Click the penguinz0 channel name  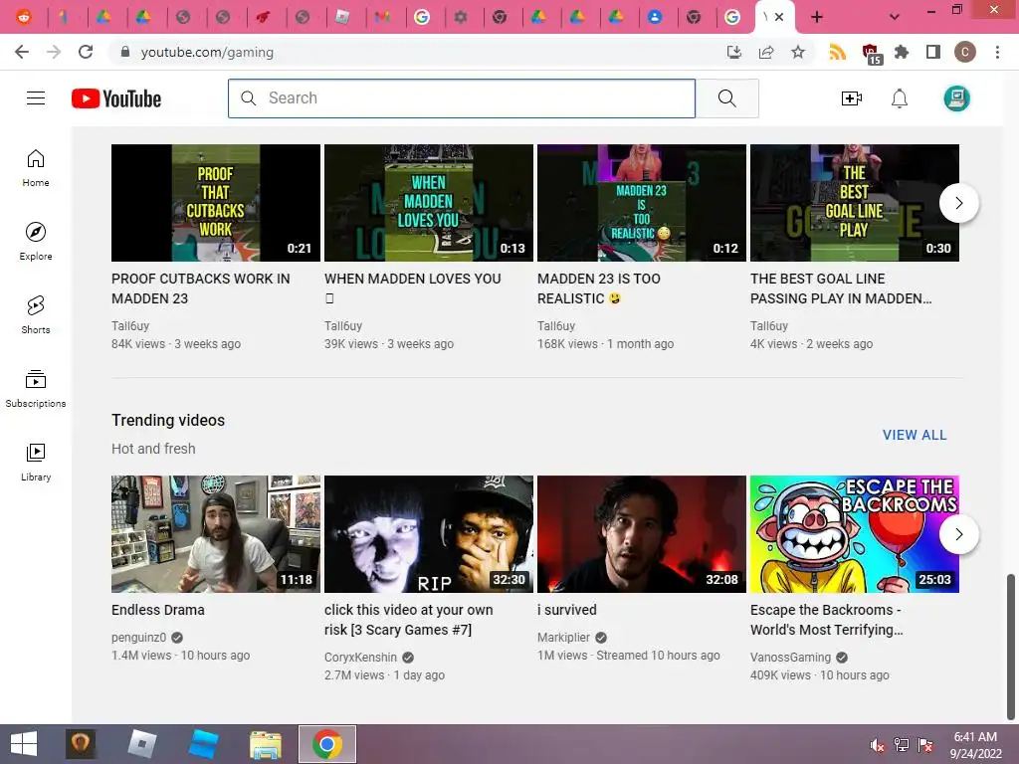[x=138, y=638]
